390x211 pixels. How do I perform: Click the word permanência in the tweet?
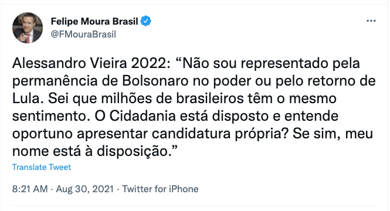point(55,82)
